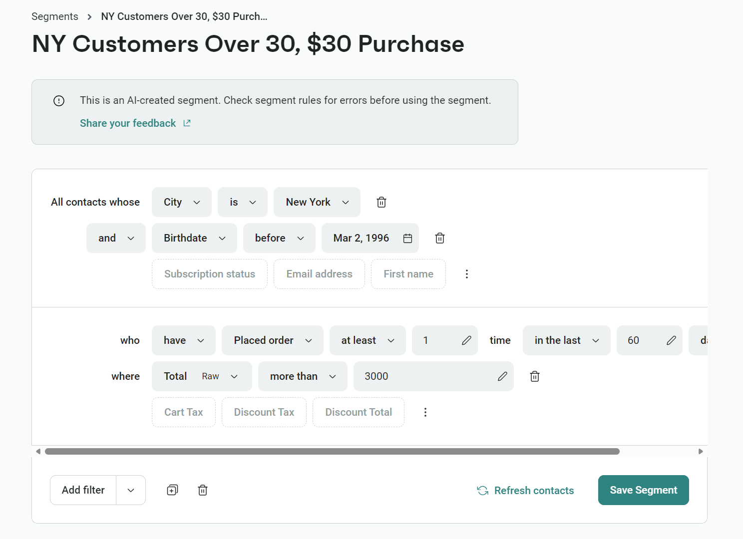The height and width of the screenshot is (539, 743).
Task: Duplicate the filter group
Action: click(172, 490)
